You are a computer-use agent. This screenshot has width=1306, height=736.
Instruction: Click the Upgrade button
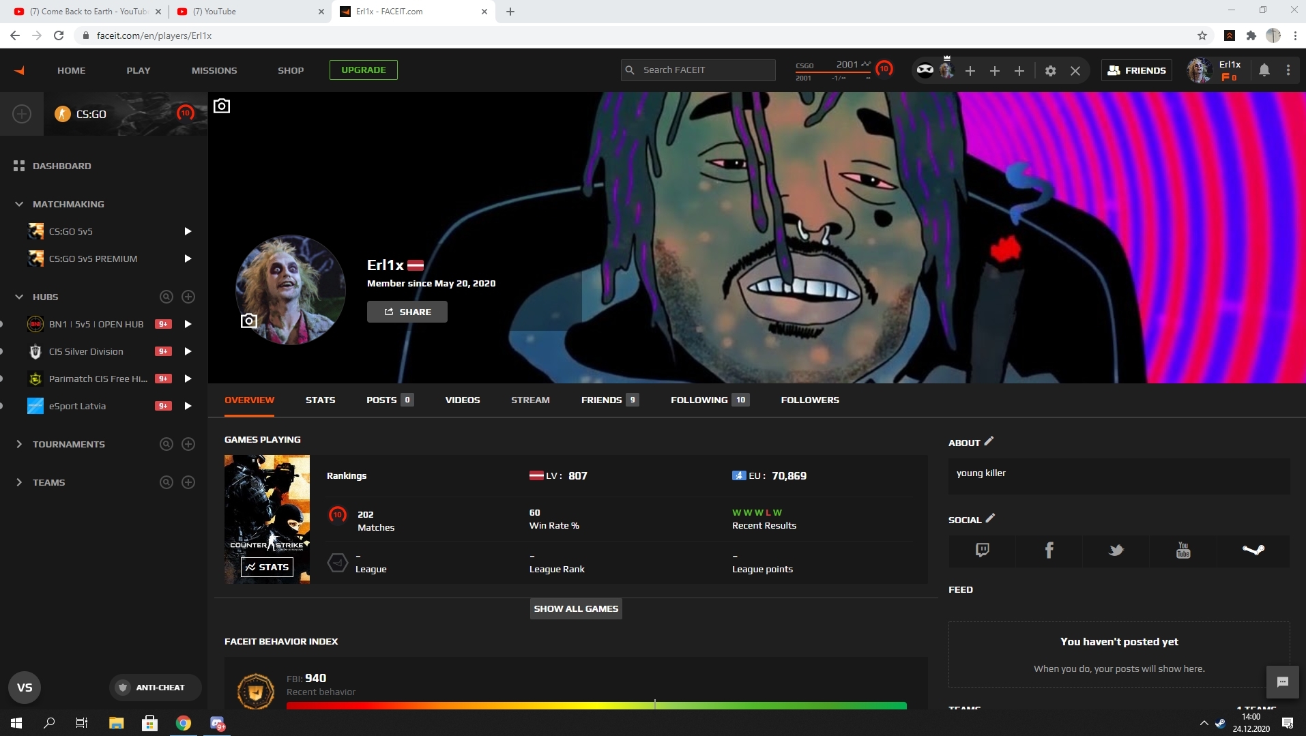[x=364, y=70]
